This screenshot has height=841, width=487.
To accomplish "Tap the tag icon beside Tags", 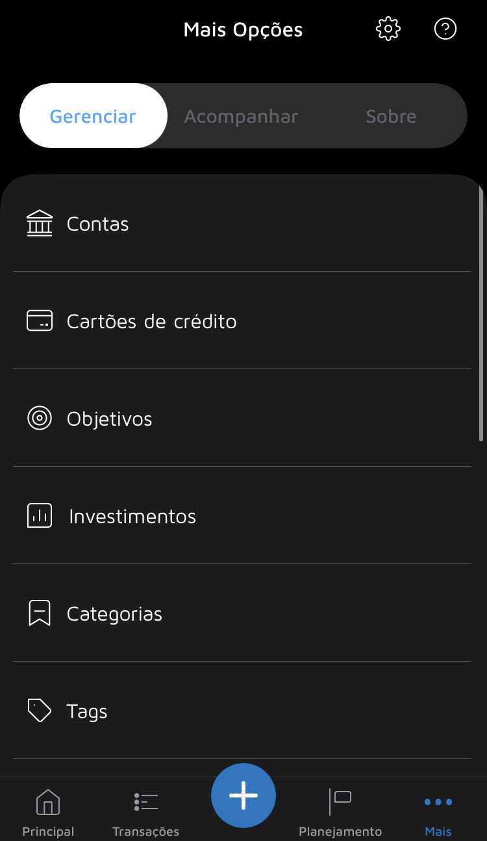I will [40, 710].
